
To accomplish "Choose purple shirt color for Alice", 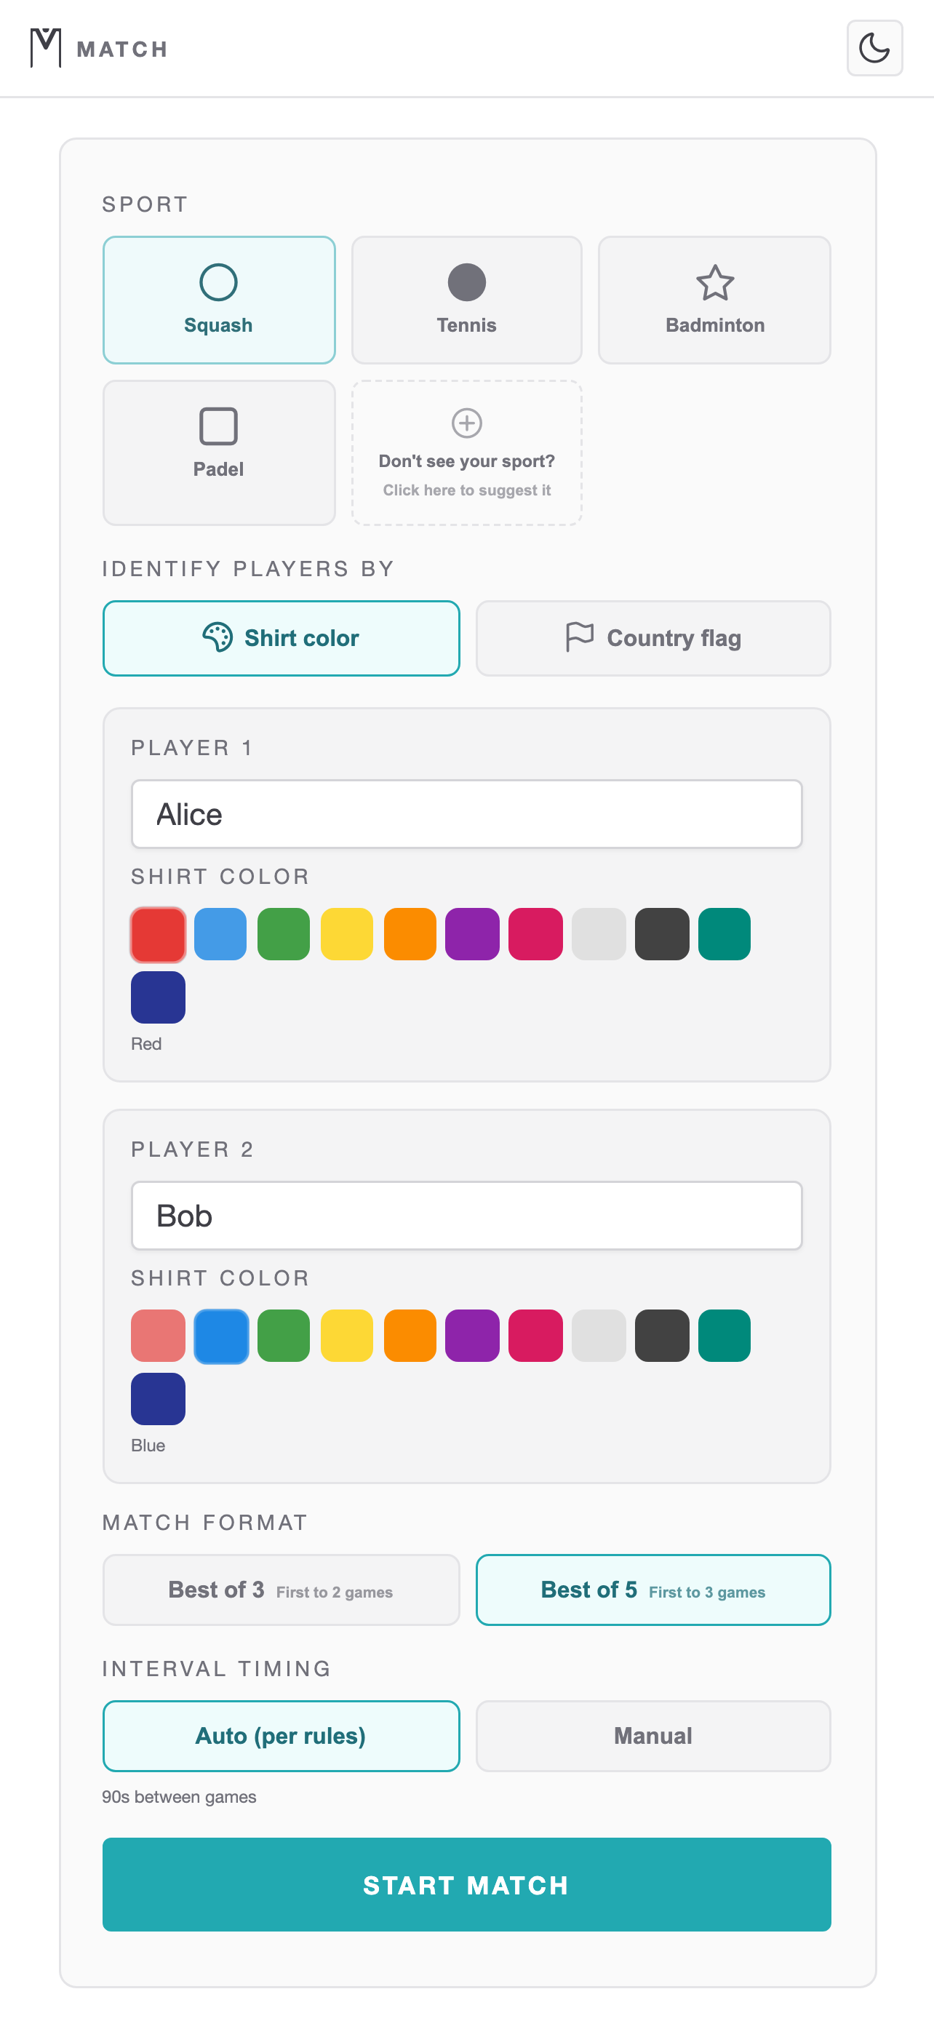I will pyautogui.click(x=472, y=933).
